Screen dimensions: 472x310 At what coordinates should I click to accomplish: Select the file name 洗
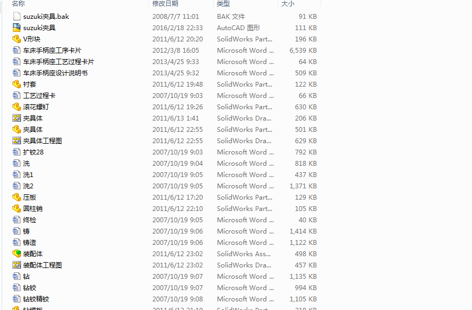coord(26,164)
